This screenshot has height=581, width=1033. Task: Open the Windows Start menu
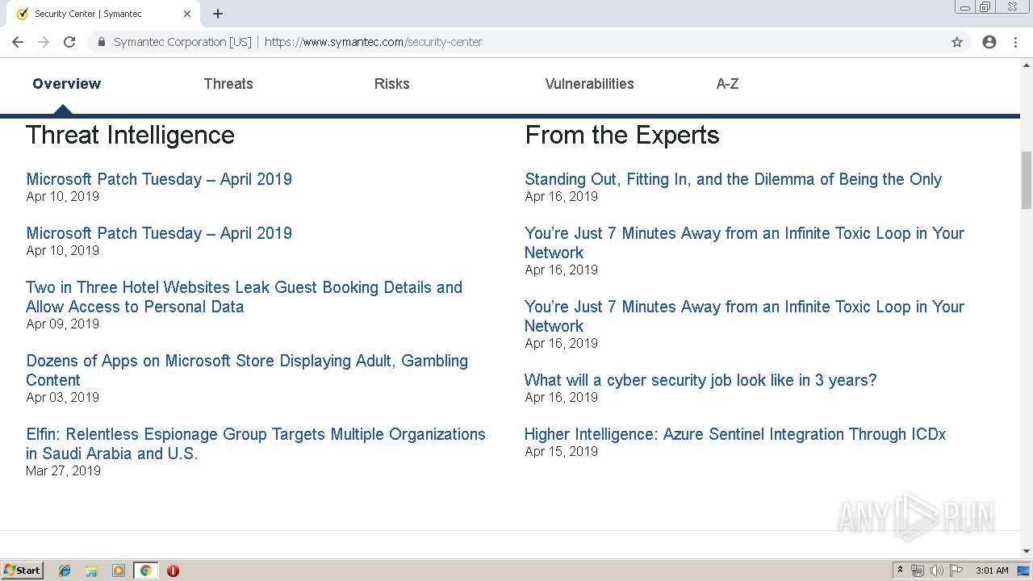tap(23, 570)
